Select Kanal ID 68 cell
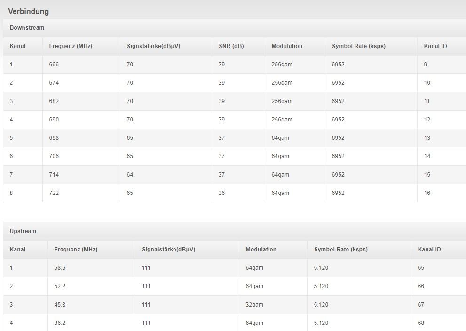Screen dimensions: 466x331 [421, 323]
